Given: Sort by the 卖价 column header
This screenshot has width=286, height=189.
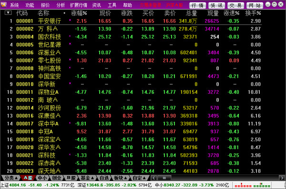Looking at the screenshot, I should 170,13.
